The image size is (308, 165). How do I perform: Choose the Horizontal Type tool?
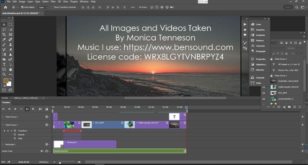click(4, 64)
